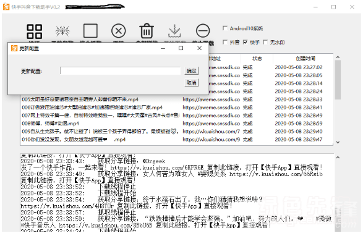The image size is (363, 233).
Task: Tick the 无水印 checkbox
Action: 265,42
